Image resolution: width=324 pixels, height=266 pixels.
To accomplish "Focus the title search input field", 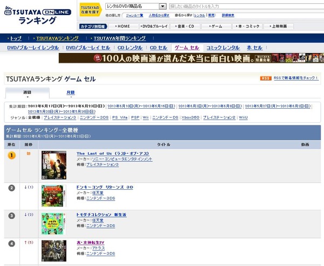I will pyautogui.click(x=247, y=6).
